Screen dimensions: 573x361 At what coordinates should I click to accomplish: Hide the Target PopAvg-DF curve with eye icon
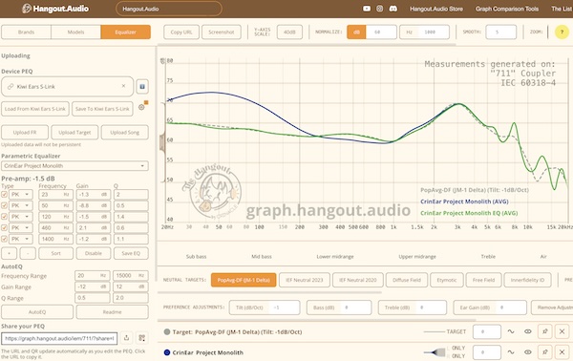(x=528, y=331)
